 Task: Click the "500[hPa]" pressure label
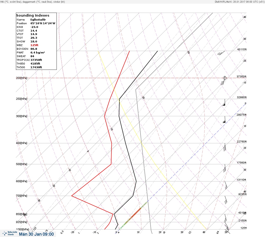21,164
